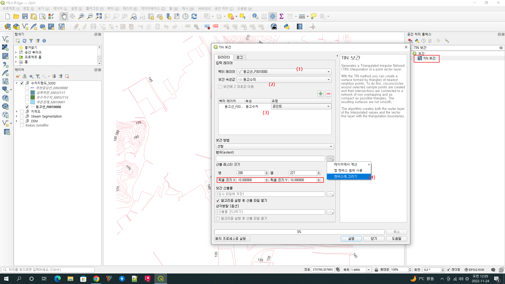Select 캔버스에 그리기 menu entry
This screenshot has height=284, width=505.
pyautogui.click(x=346, y=177)
